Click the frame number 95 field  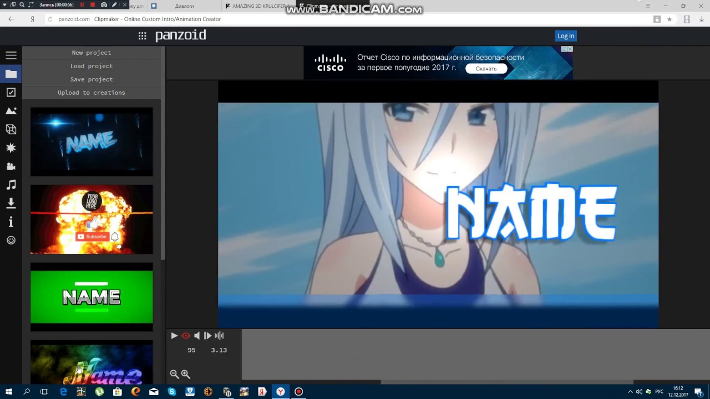click(191, 350)
